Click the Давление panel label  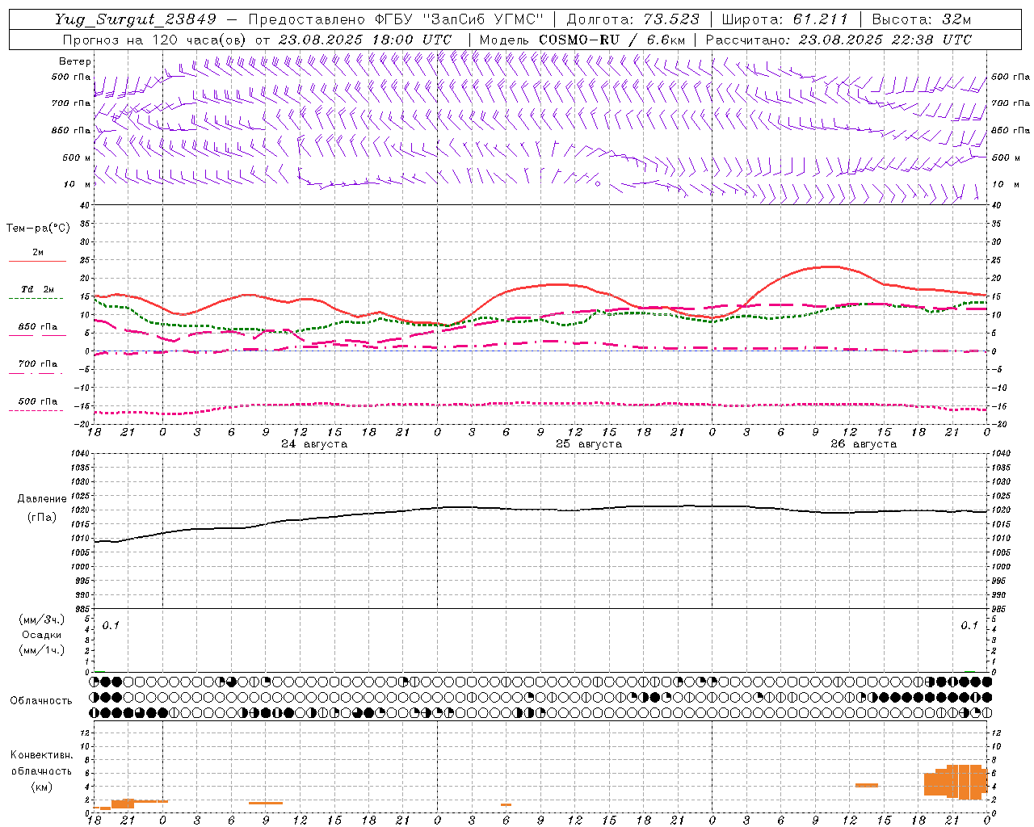(x=42, y=498)
